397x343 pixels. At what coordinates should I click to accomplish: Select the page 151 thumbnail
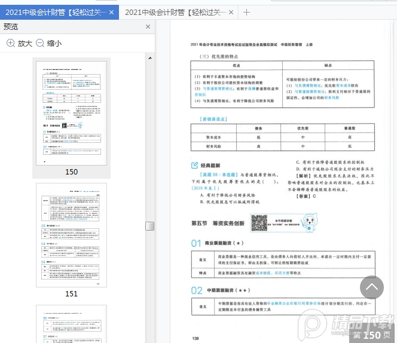[71, 235]
